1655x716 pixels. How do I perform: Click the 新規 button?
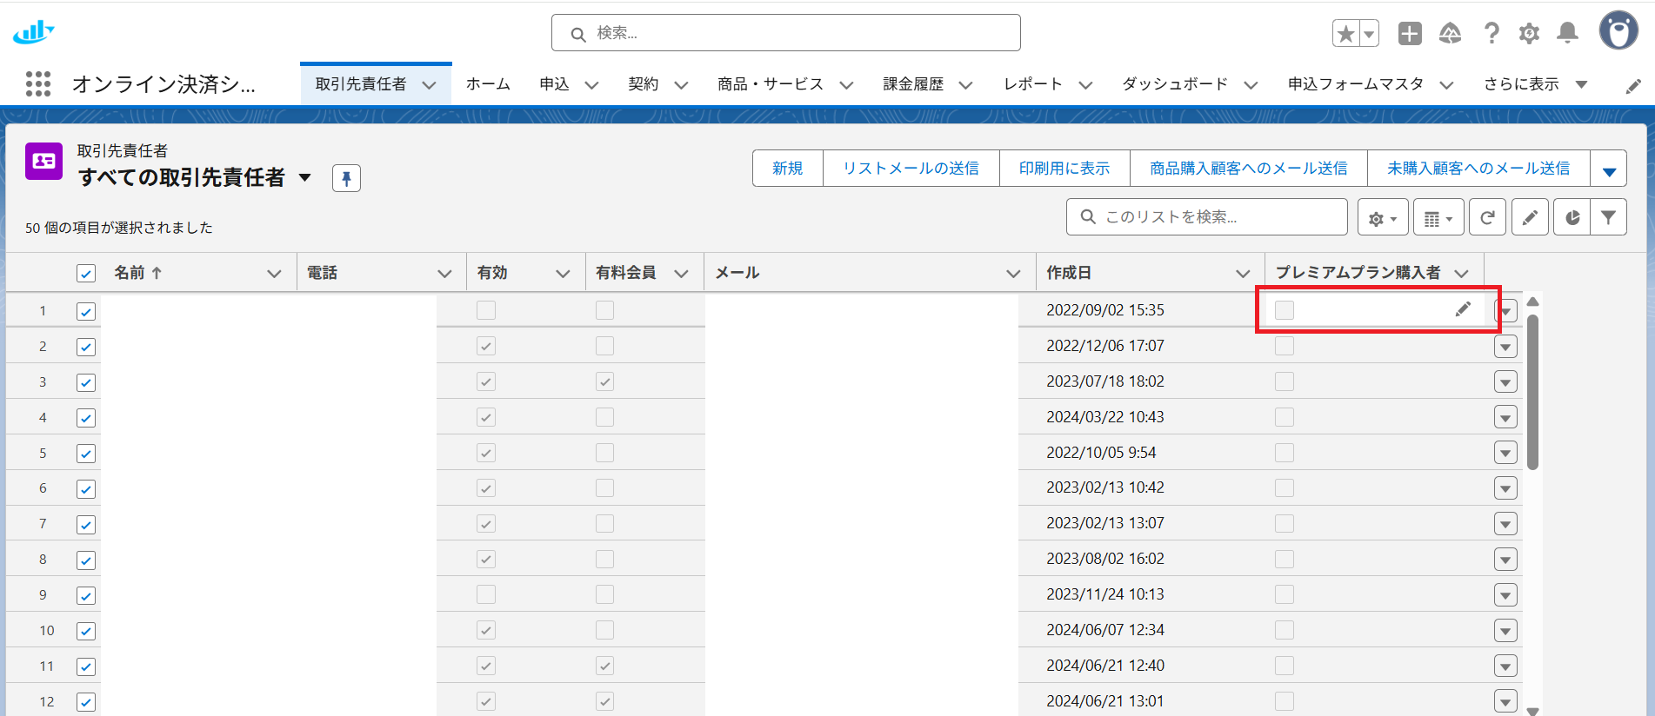[787, 169]
